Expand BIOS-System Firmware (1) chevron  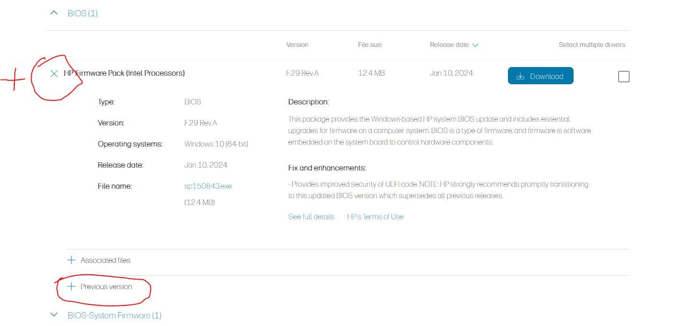pos(54,315)
